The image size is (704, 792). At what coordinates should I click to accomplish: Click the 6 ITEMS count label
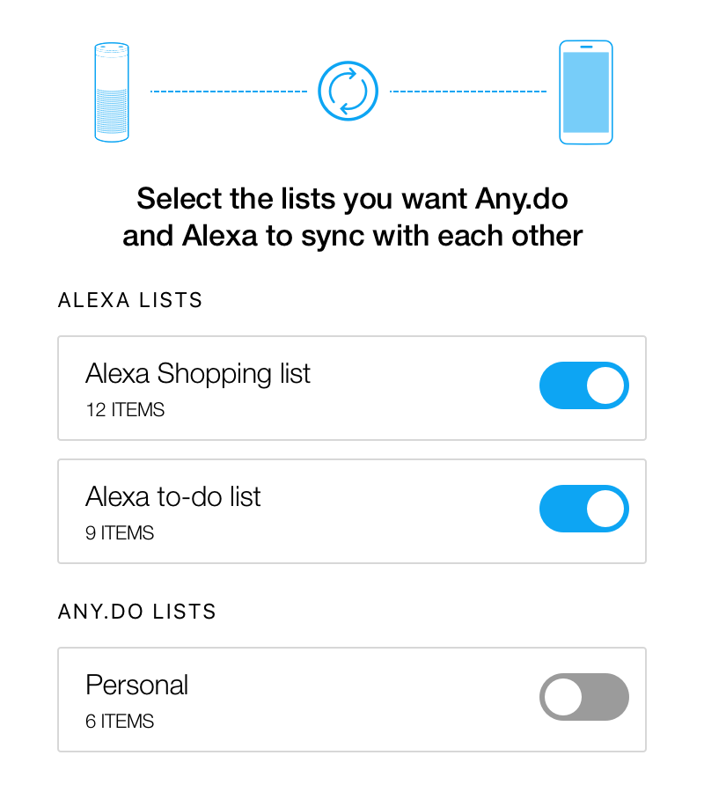click(x=120, y=722)
